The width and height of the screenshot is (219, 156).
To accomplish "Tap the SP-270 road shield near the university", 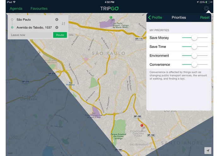I will 52,74.
